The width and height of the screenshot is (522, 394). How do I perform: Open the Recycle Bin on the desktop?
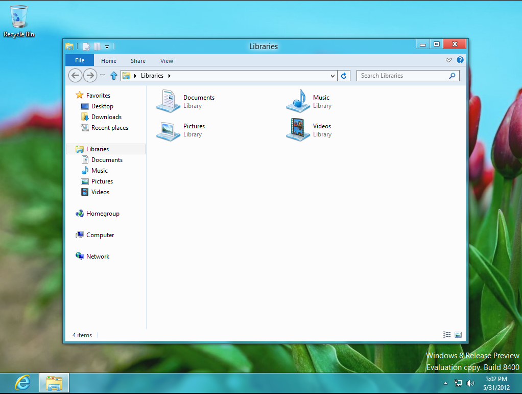(19, 15)
